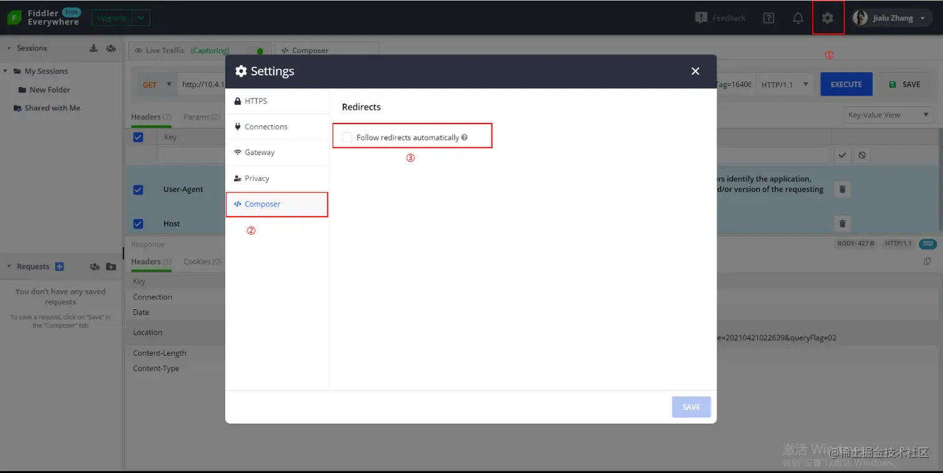The height and width of the screenshot is (473, 943).
Task: Click the Upgrade button
Action: [112, 18]
